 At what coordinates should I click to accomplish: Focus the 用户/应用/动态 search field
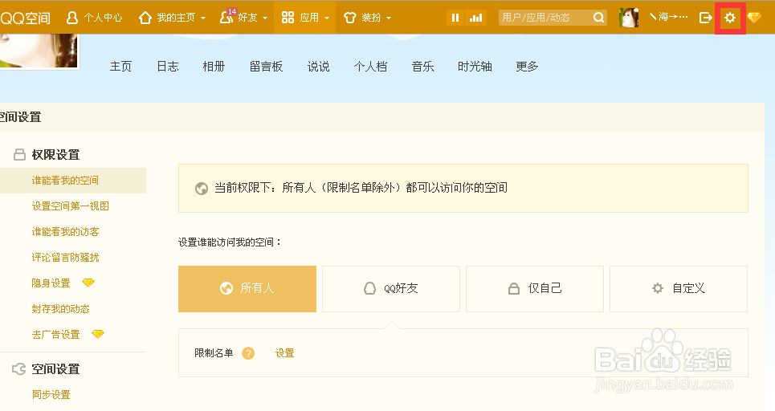545,18
